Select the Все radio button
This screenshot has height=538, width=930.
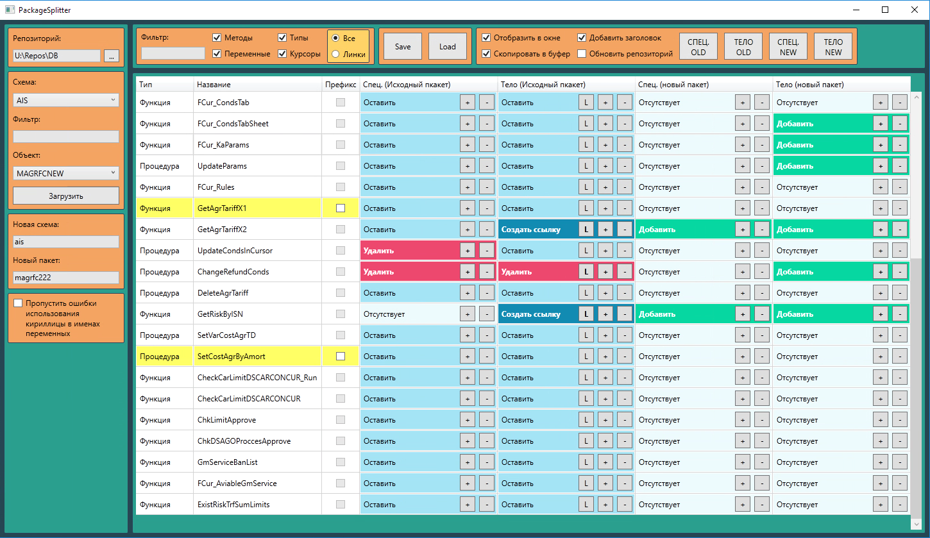point(335,38)
